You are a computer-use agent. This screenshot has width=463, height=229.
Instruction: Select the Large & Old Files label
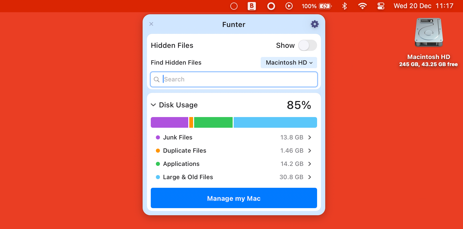pos(188,177)
